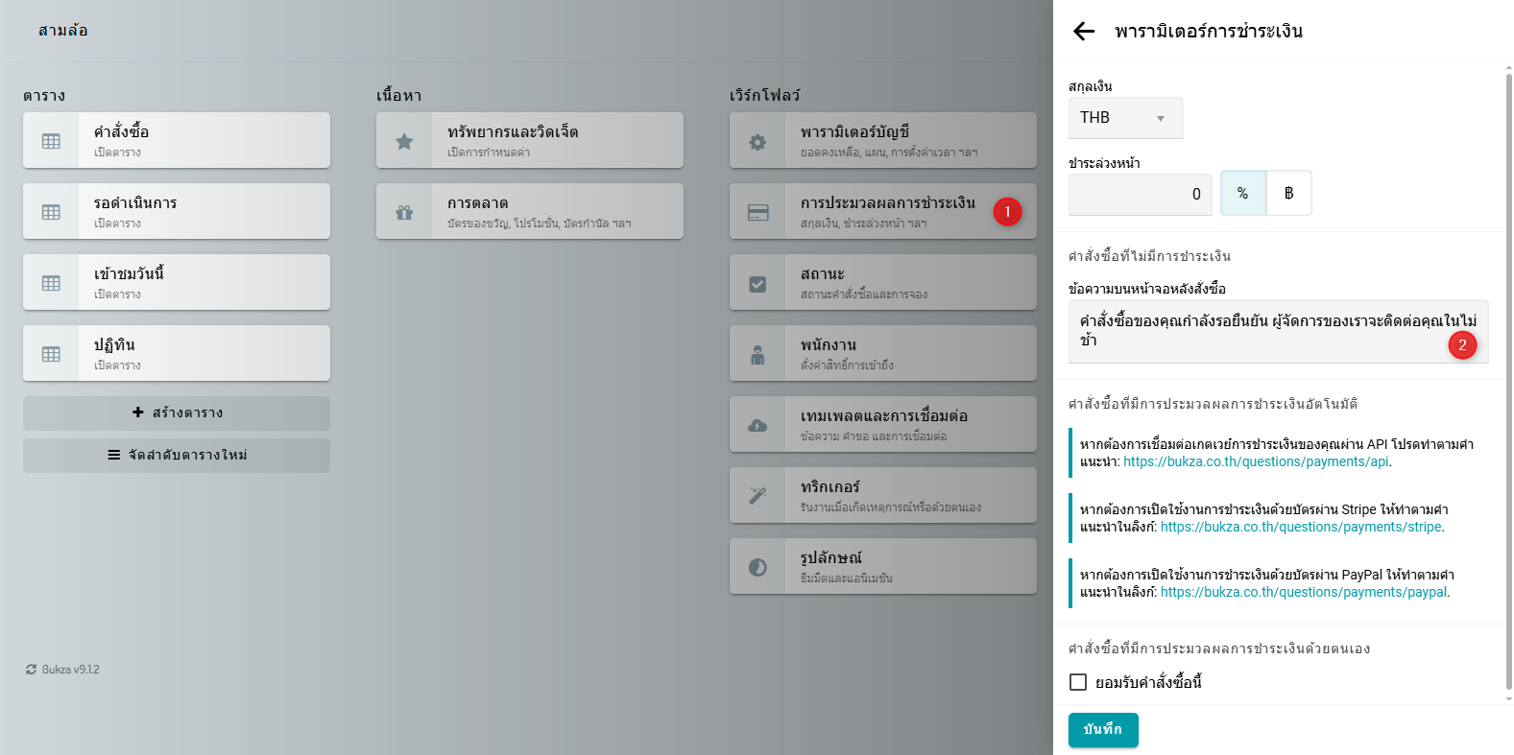Viewport: 1514px width, 755px height.
Task: Open the คำสั่งซื้อ table
Action: coord(177,140)
